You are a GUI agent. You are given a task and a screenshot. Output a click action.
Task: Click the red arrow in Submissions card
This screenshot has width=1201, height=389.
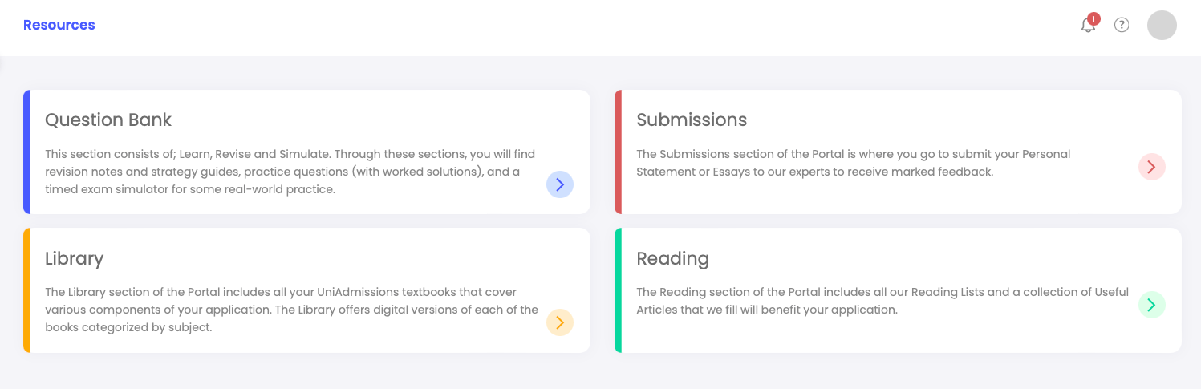point(1151,167)
